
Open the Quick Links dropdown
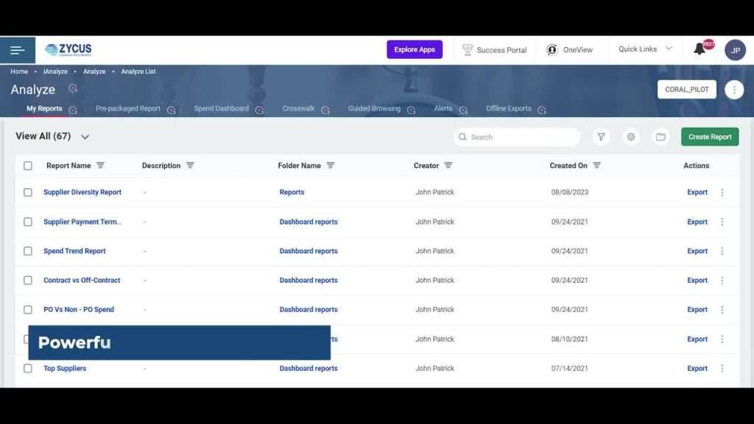click(644, 49)
